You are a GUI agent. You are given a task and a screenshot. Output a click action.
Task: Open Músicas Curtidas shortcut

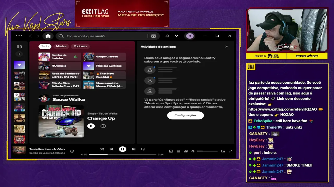pyautogui.click(x=104, y=66)
